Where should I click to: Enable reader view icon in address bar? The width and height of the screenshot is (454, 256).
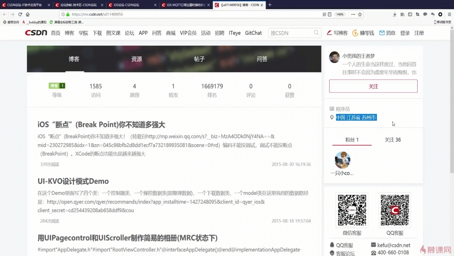coord(330,14)
